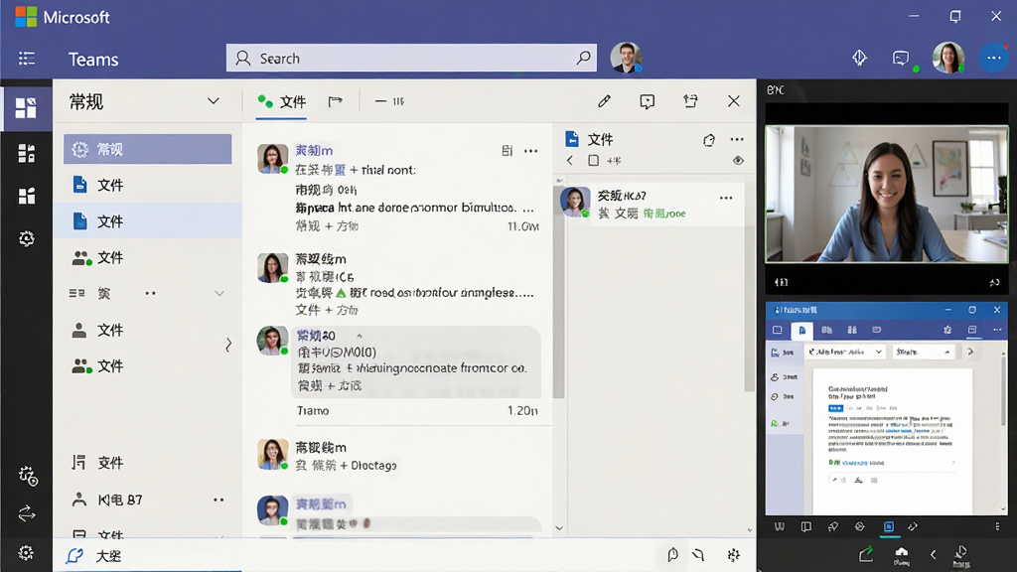Click the scroll-up arrow above the message list scrollbar
The width and height of the screenshot is (1017, 572).
(x=559, y=181)
